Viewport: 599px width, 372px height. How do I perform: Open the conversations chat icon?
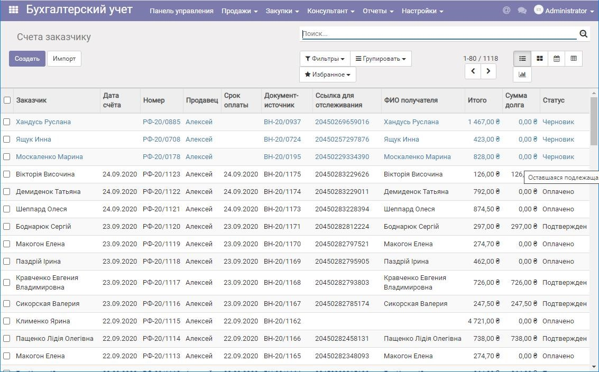(522, 11)
